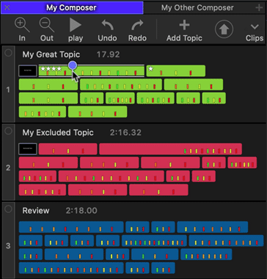Start playback with the play button
The image size is (267, 279).
(x=76, y=25)
